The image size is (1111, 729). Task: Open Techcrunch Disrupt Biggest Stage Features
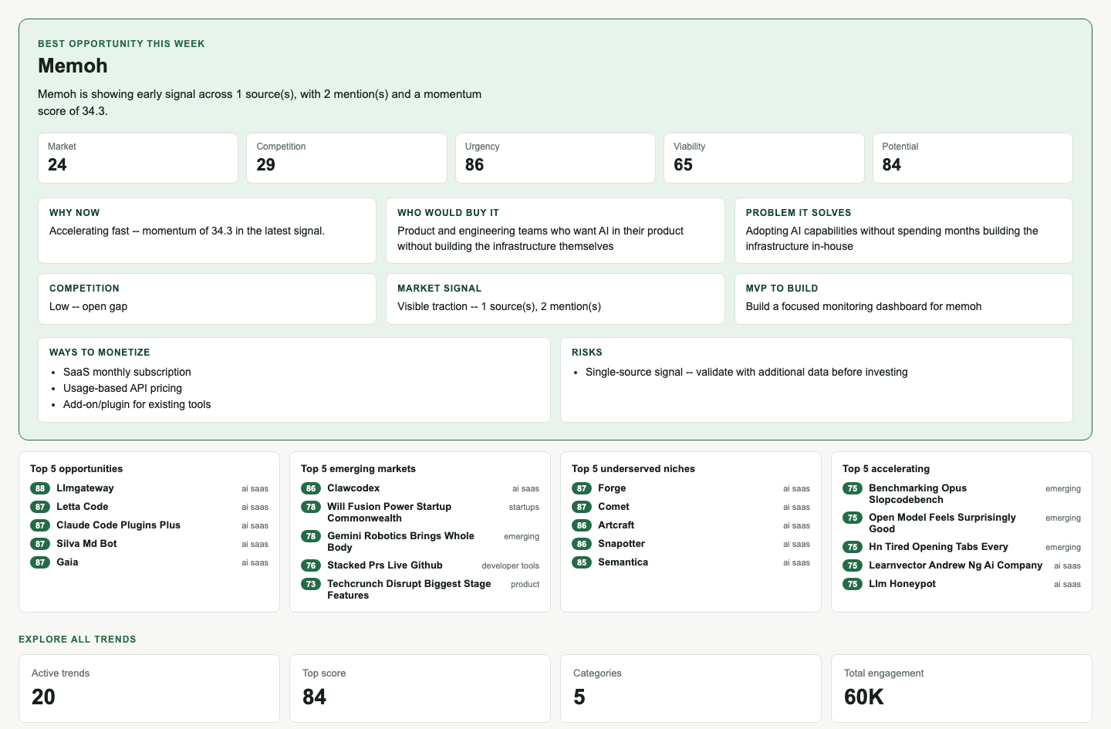(x=420, y=589)
